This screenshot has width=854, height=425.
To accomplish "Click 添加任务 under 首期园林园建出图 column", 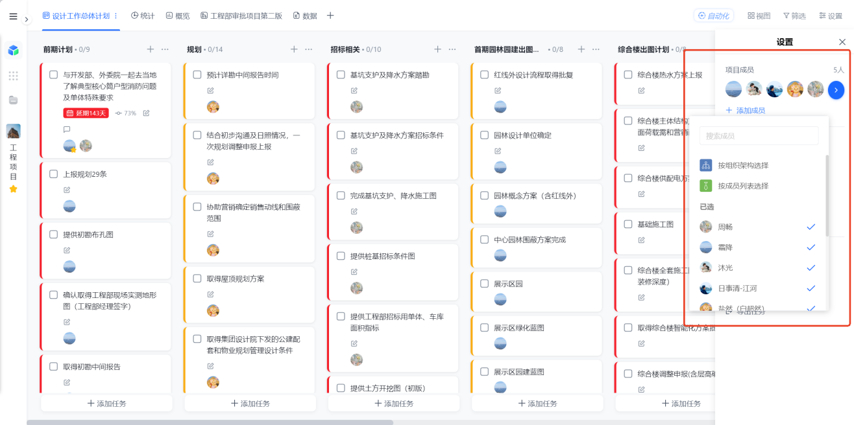I will point(538,404).
